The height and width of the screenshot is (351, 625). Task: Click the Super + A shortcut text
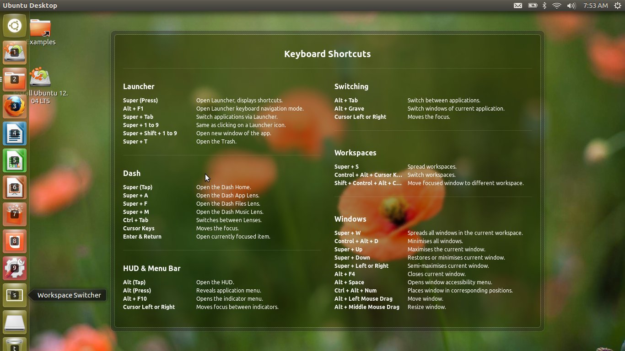[x=135, y=196]
